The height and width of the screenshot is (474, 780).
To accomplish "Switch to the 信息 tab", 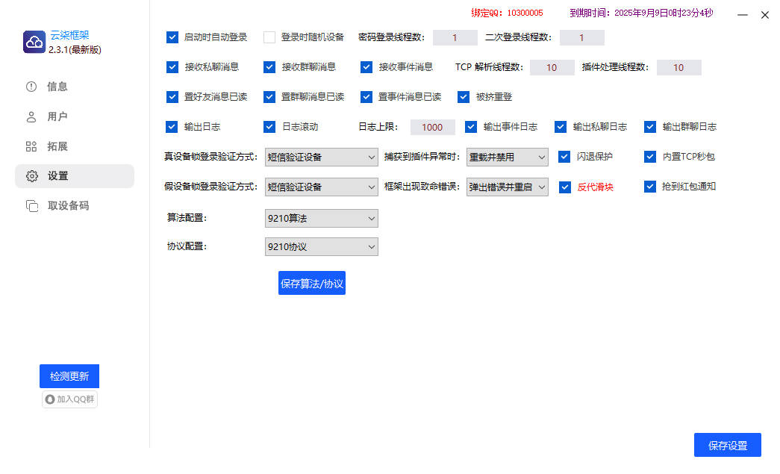I will (x=57, y=87).
